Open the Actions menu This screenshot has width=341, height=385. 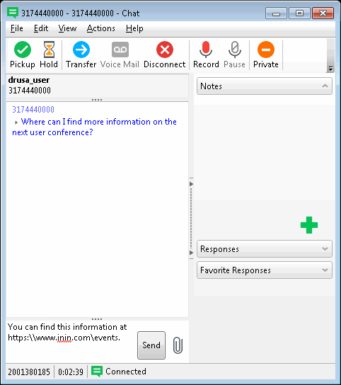click(x=101, y=28)
